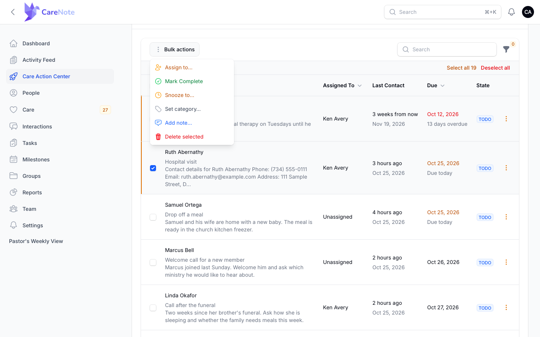Click the TODO state badge for Samuel Ortega
This screenshot has height=337, width=540.
tap(485, 217)
